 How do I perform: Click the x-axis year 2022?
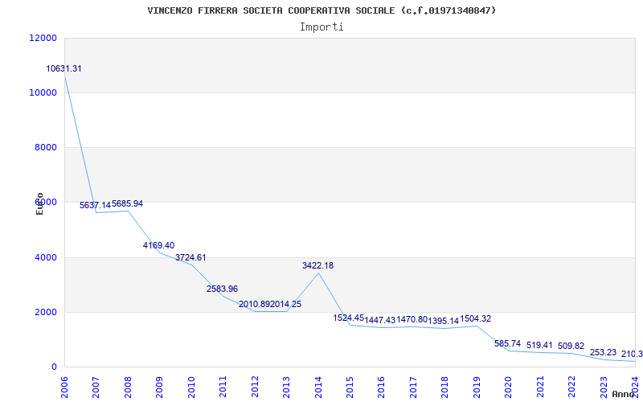click(572, 388)
